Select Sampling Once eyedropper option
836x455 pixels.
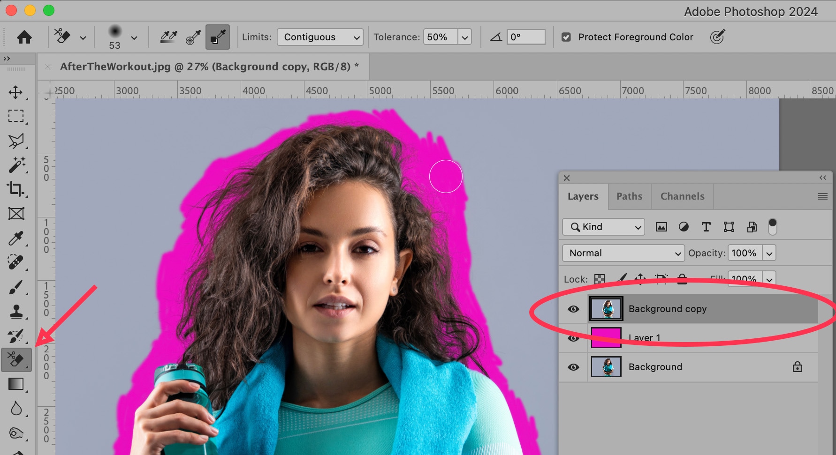193,37
